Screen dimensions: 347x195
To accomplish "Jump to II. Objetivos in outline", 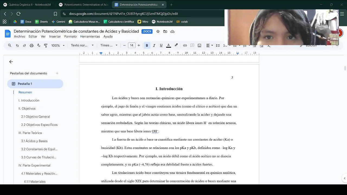I will pyautogui.click(x=27, y=109).
